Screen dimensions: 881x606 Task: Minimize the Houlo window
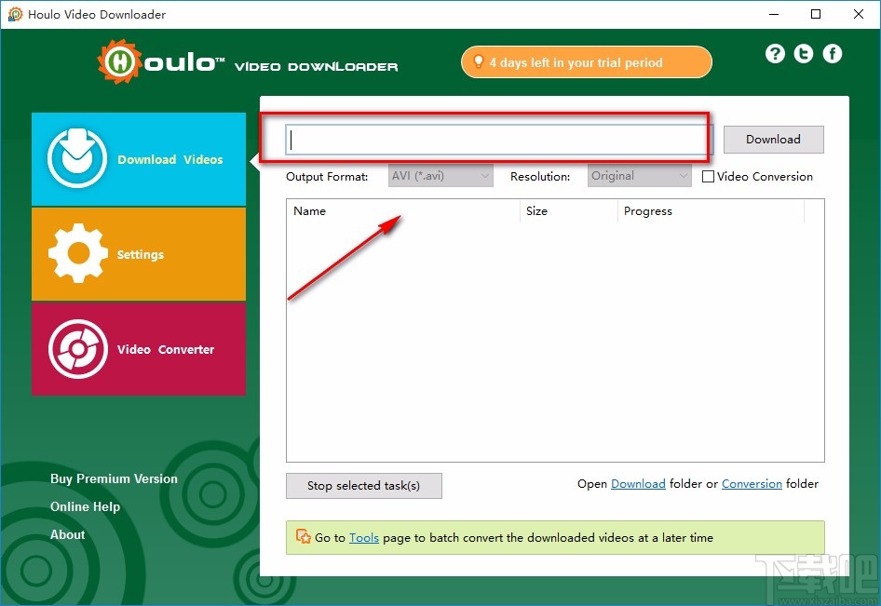point(774,14)
